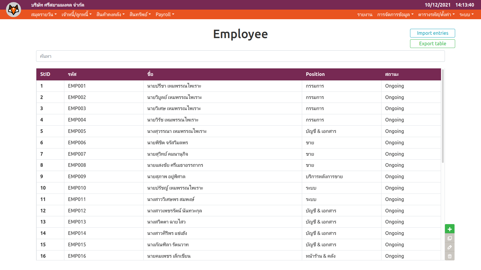481x270 pixels.
Task: Click the Employee page title
Action: point(240,34)
